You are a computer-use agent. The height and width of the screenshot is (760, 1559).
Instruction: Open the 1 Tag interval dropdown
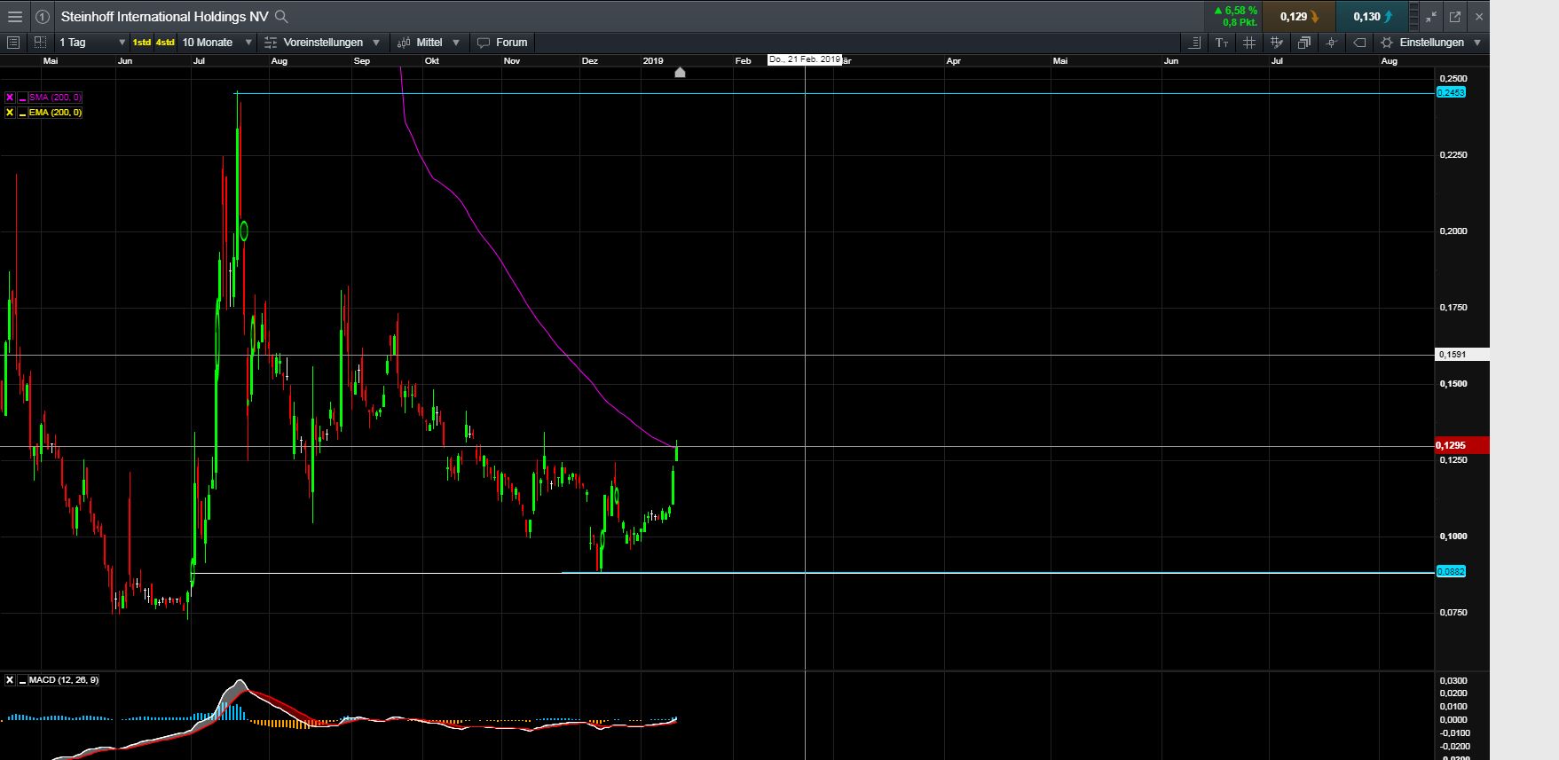[92, 43]
